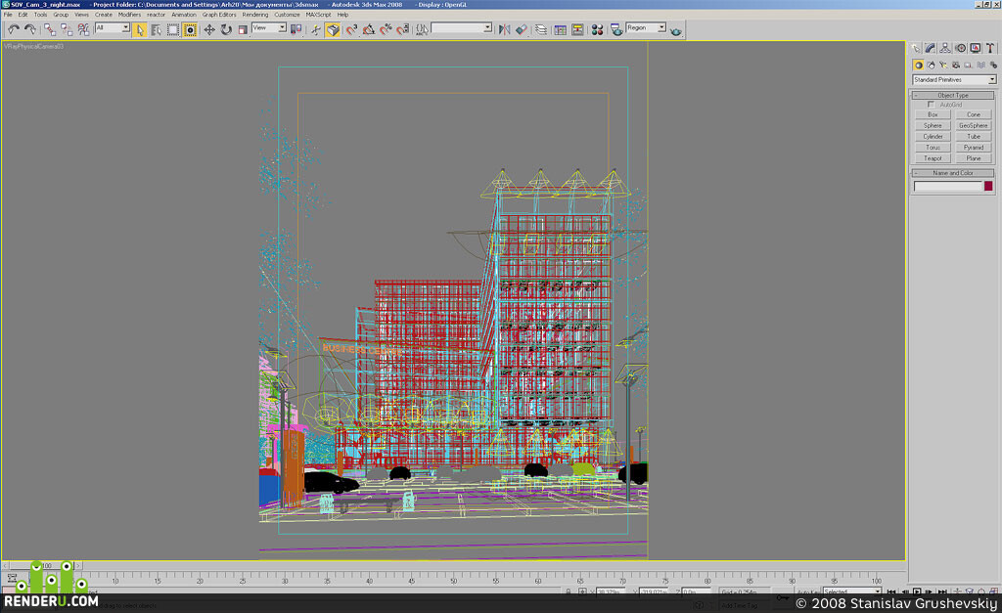Open the Modify panel tab icon
Viewport: 1002px width, 613px height.
[x=930, y=48]
